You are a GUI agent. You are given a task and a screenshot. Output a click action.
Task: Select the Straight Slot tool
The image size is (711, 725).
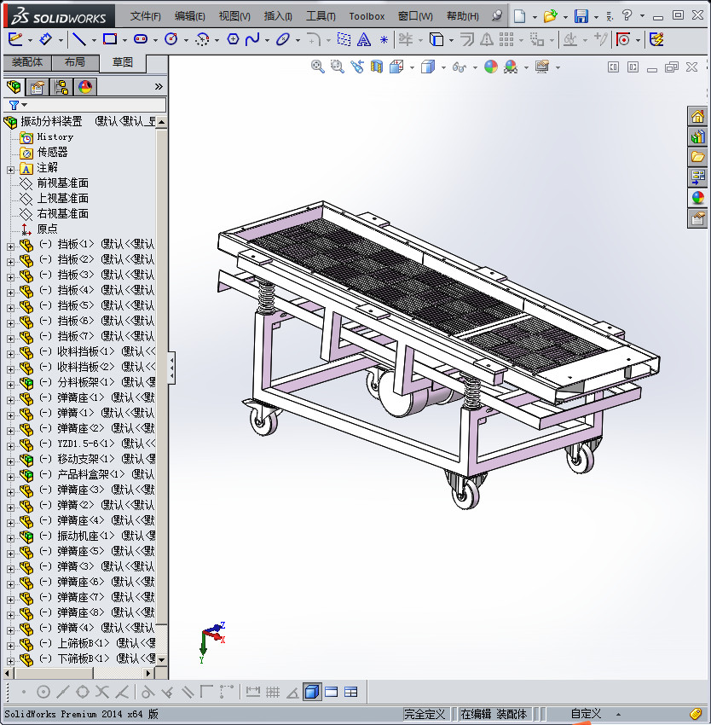[141, 40]
